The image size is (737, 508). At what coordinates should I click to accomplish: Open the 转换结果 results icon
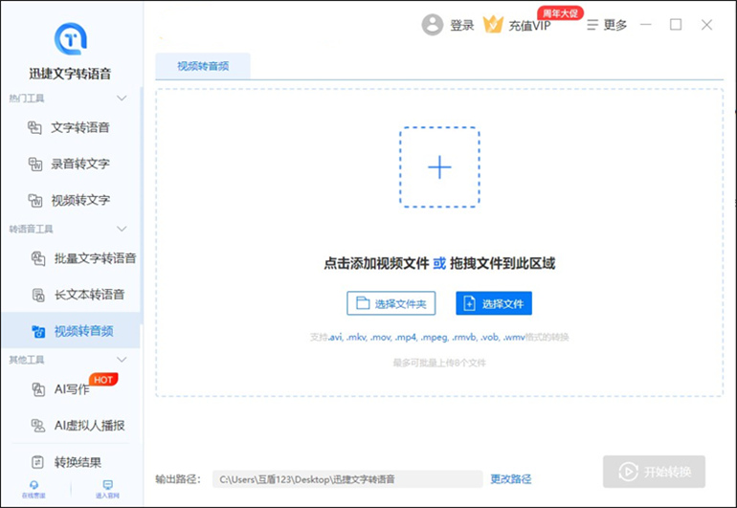[x=37, y=462]
